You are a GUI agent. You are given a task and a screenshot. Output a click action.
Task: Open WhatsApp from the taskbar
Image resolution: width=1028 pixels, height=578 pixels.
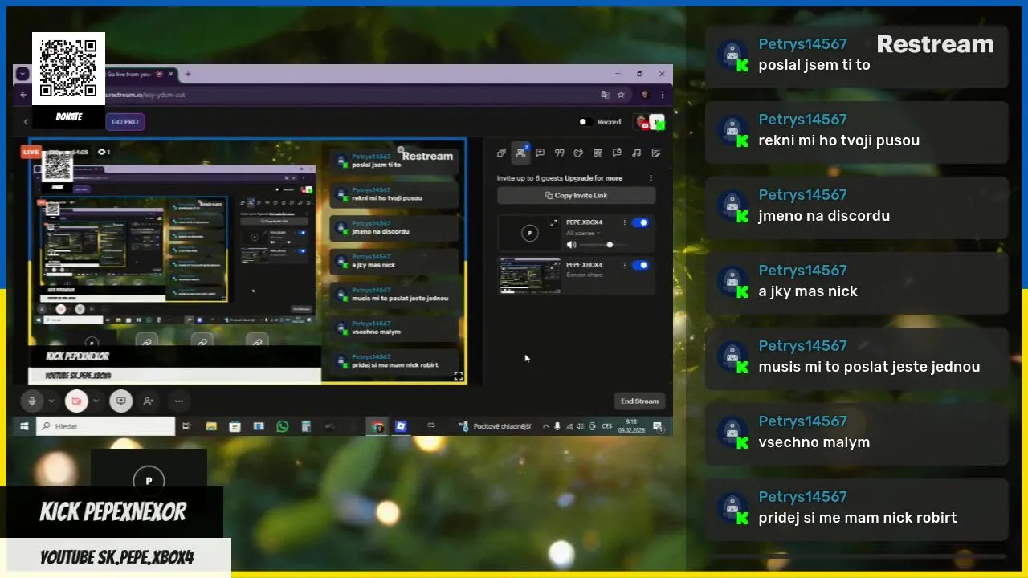point(282,426)
